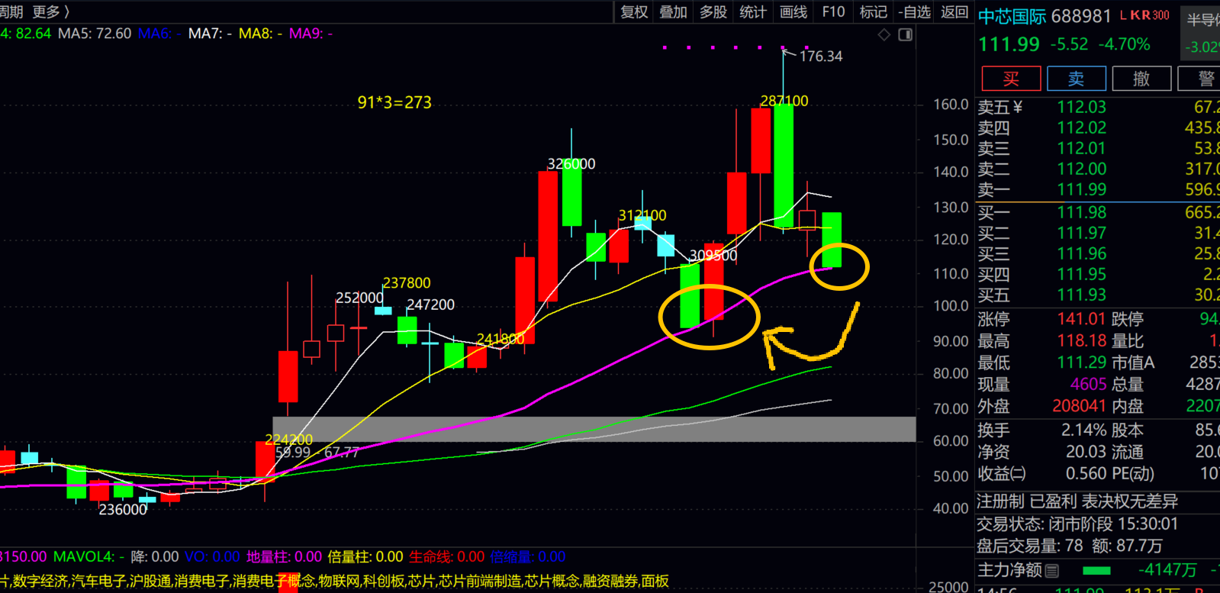Click the 最高 value 118.18
The image size is (1220, 593).
pos(1082,340)
